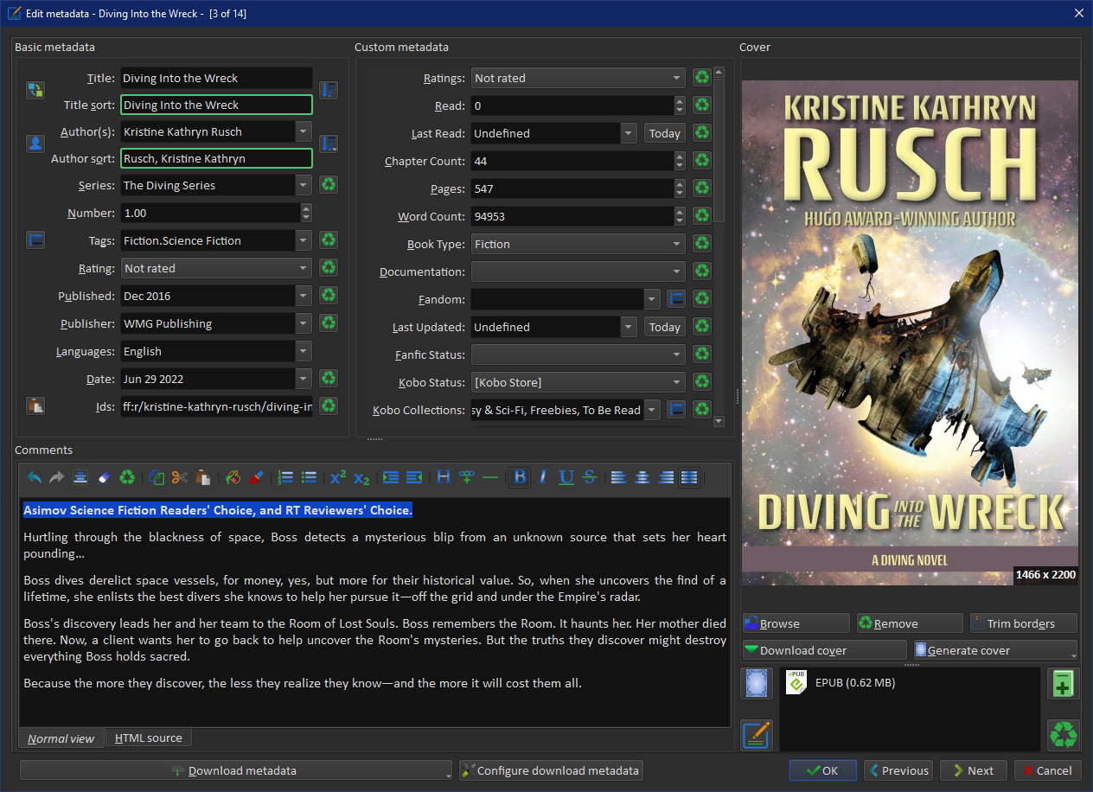Click the Download metadata button
Viewport: 1093px width, 792px height.
pyautogui.click(x=233, y=770)
